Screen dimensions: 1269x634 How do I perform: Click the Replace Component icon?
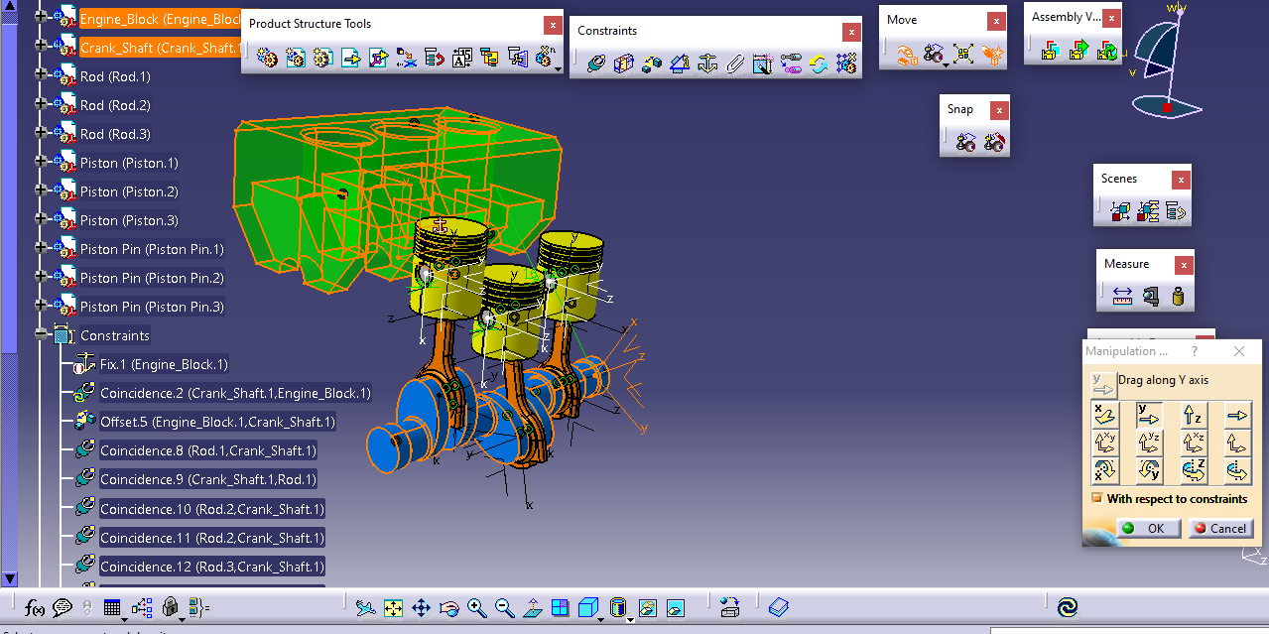click(x=406, y=58)
